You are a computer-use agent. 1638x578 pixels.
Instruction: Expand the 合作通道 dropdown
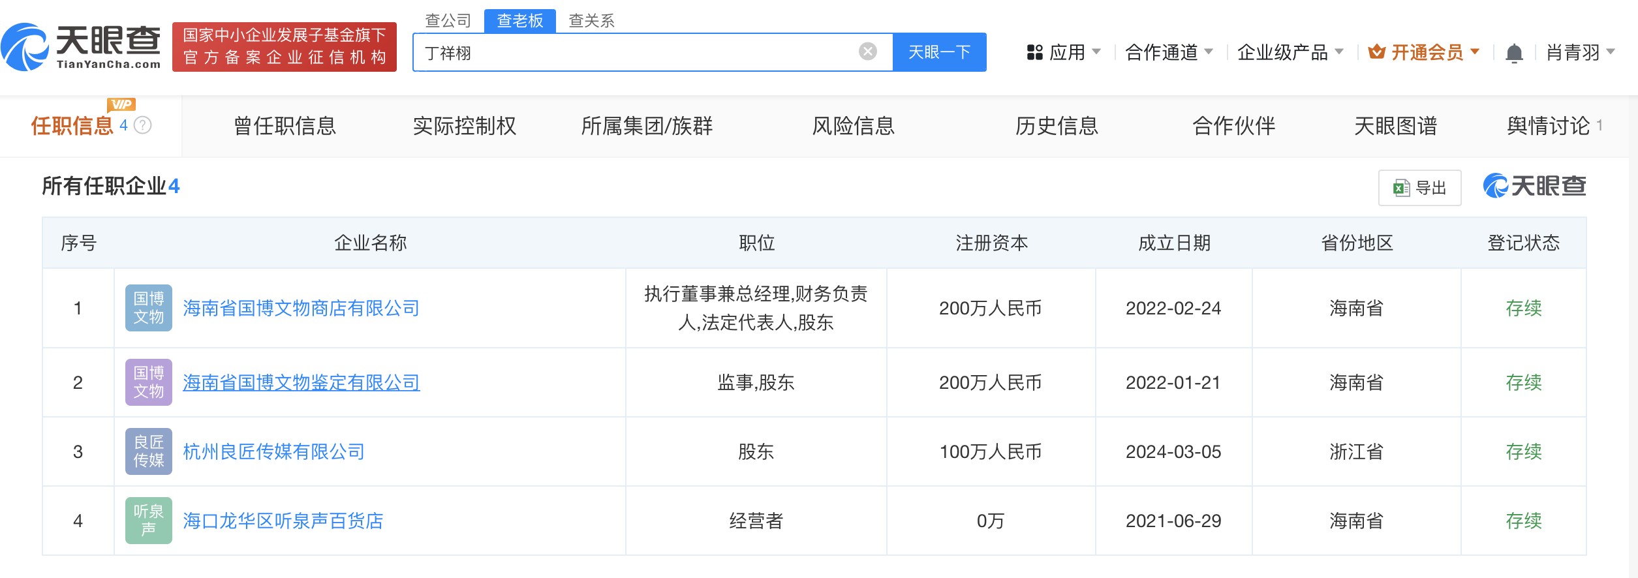pyautogui.click(x=1209, y=52)
